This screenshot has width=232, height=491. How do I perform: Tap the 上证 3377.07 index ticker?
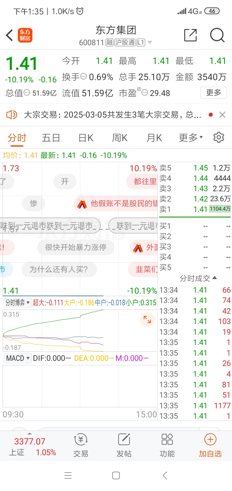pos(32,447)
